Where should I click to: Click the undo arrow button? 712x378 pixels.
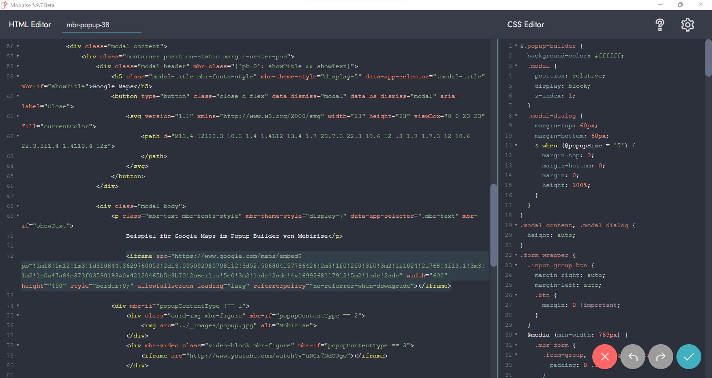pyautogui.click(x=633, y=357)
